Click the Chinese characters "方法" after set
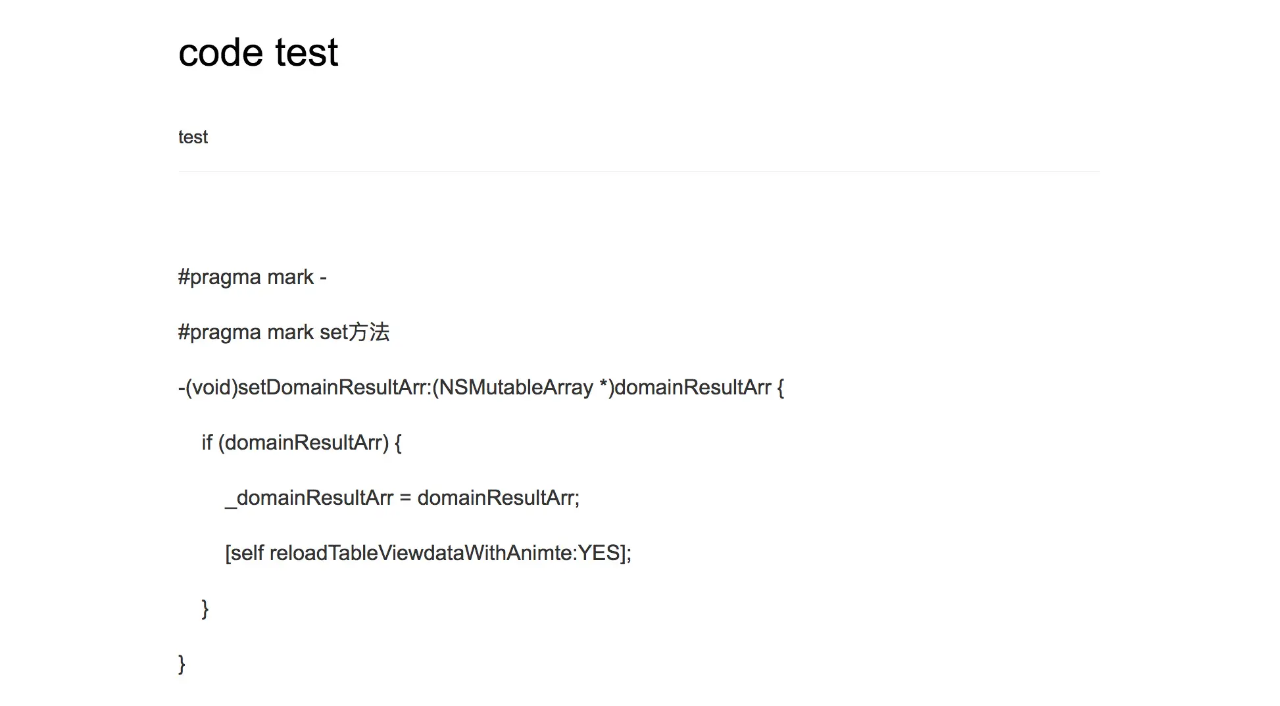This screenshot has height=706, width=1280. pyautogui.click(x=369, y=333)
